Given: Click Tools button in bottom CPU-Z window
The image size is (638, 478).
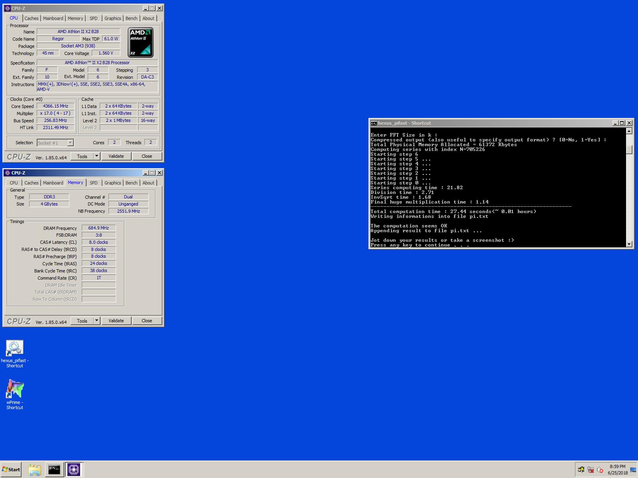Looking at the screenshot, I should (82, 321).
